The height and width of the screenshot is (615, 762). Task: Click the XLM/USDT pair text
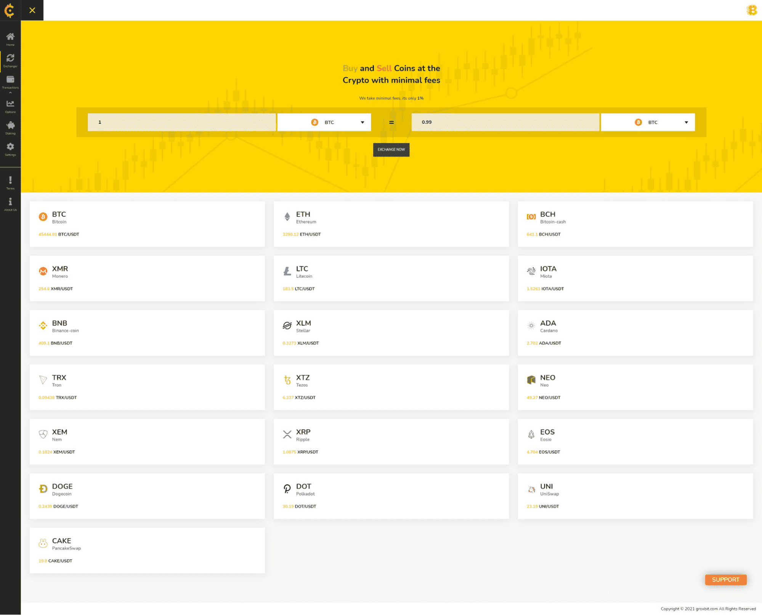[x=308, y=343]
